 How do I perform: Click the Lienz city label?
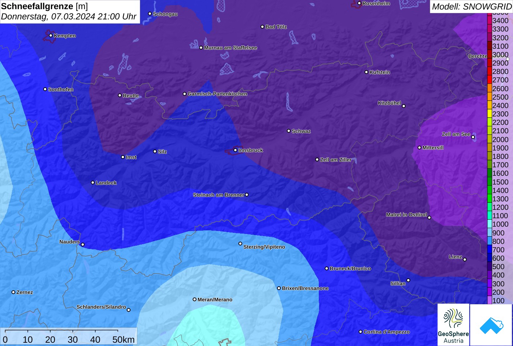tap(455, 257)
